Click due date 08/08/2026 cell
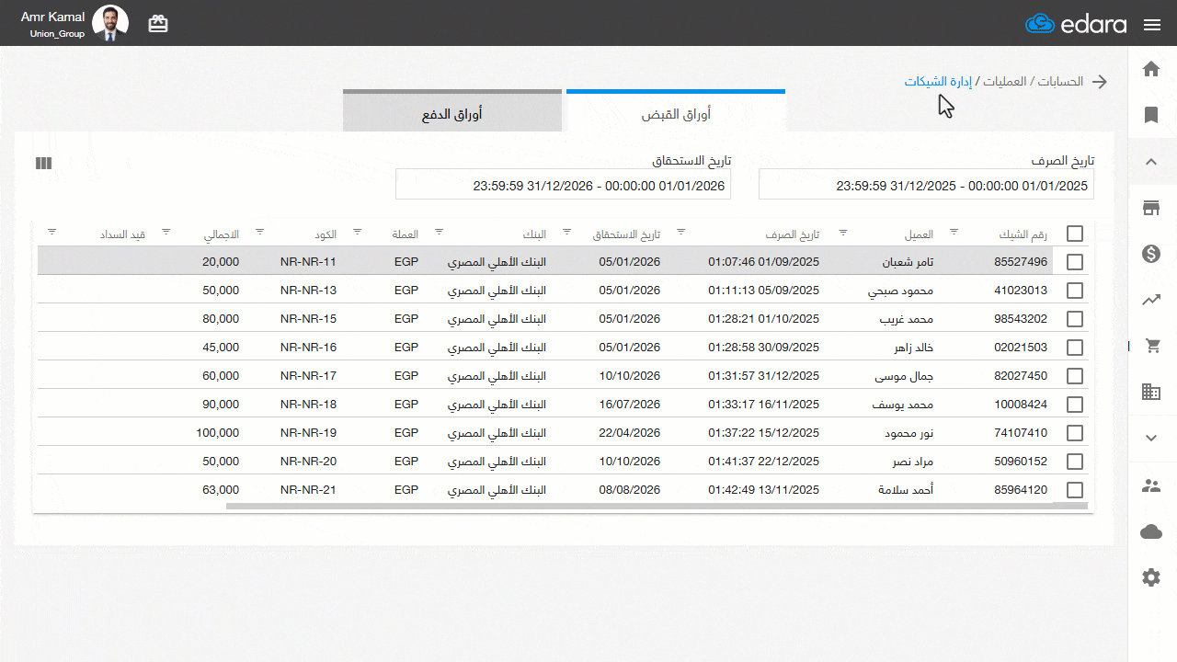 tap(630, 490)
